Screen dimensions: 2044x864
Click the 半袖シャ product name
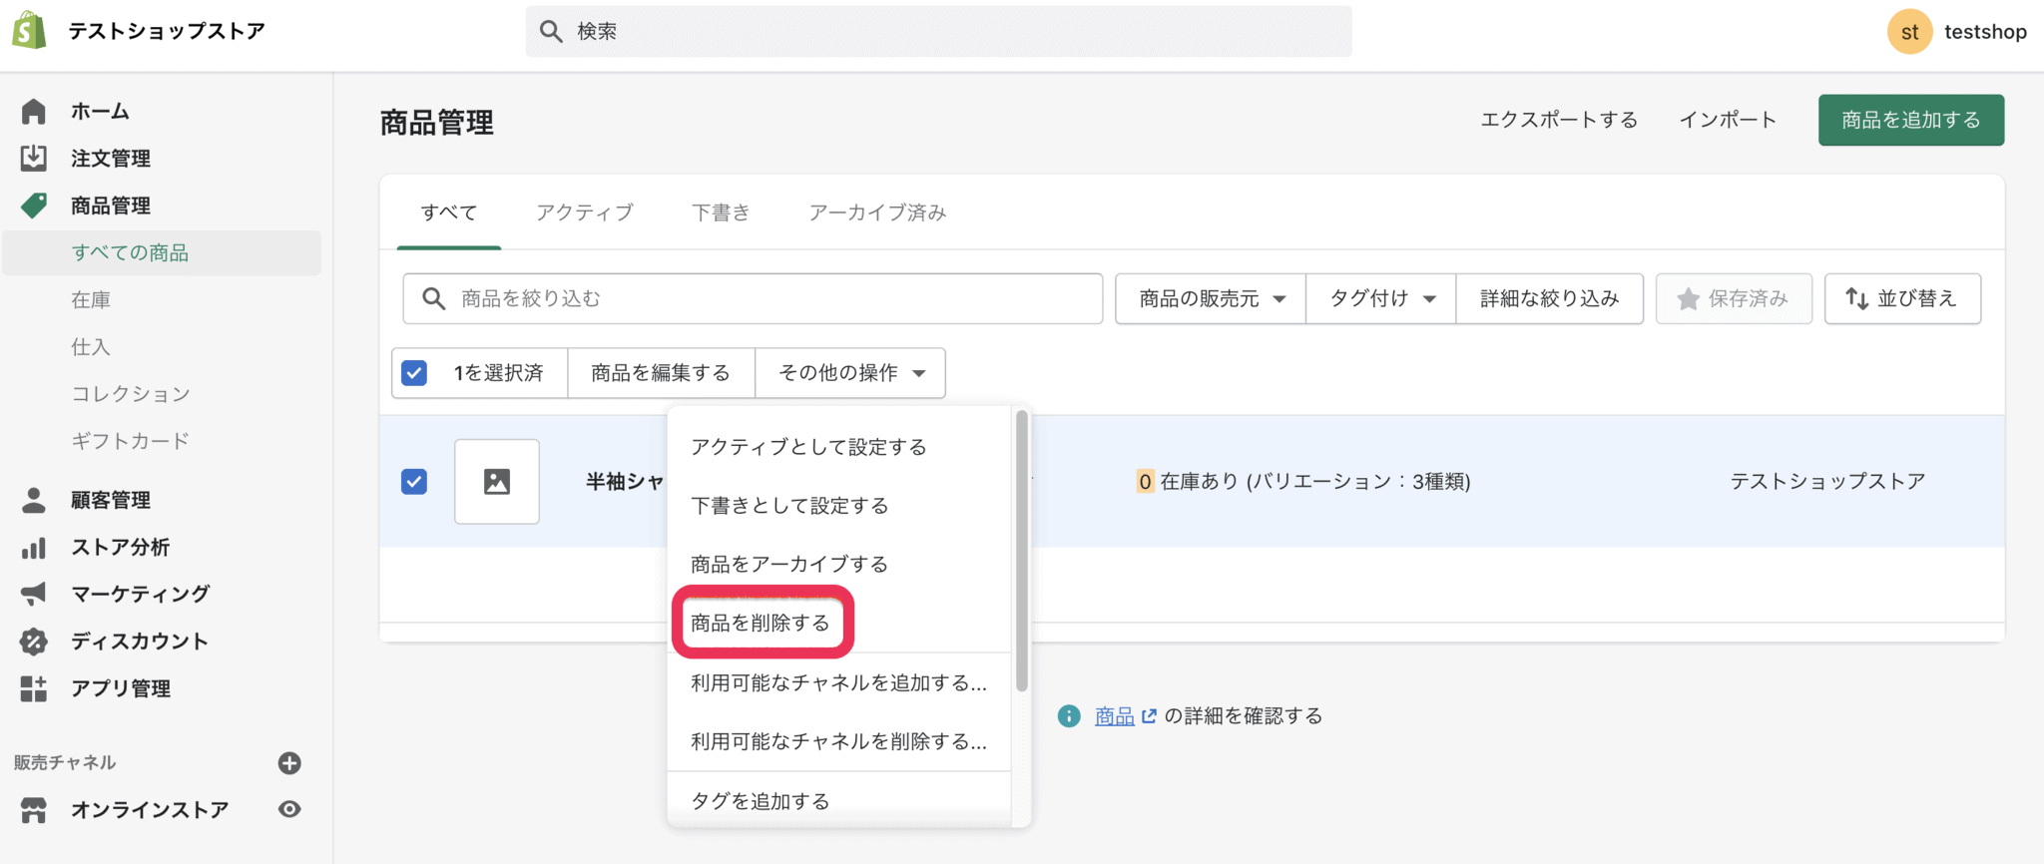coord(625,482)
